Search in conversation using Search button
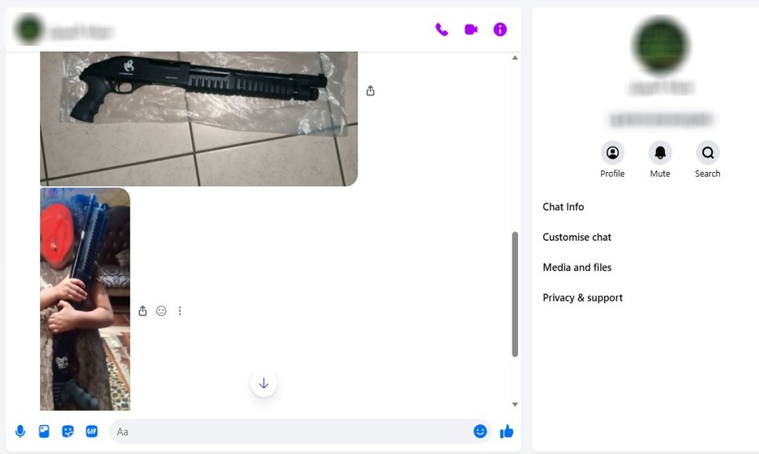This screenshot has height=454, width=759. (x=707, y=153)
